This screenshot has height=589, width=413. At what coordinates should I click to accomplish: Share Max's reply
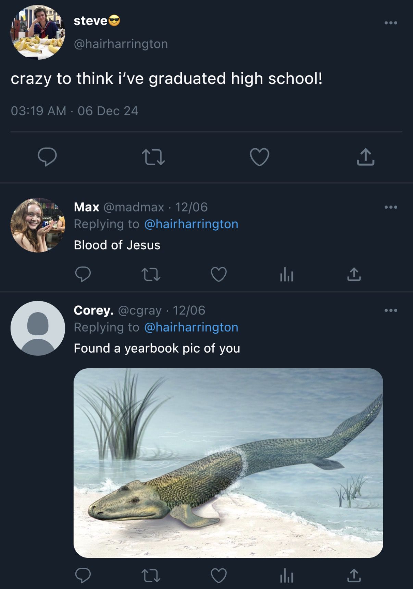pyautogui.click(x=354, y=274)
